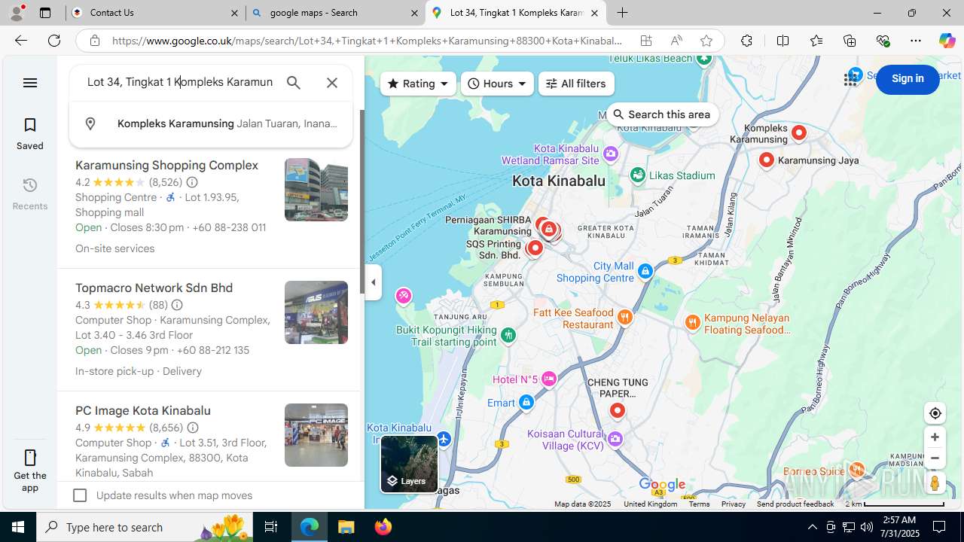Open the Privacy link on map footer
Viewport: 964px width, 542px height.
733,504
